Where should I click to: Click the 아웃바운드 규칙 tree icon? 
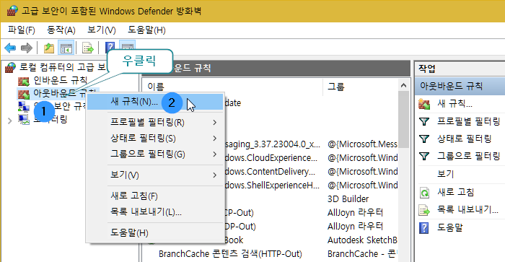pos(24,94)
